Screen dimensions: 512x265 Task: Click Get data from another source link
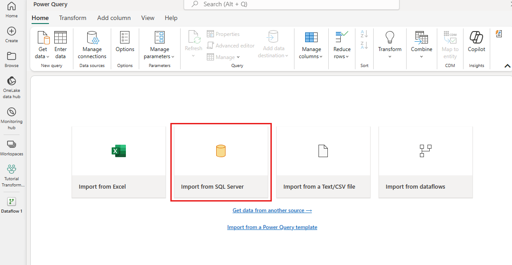[272, 210]
